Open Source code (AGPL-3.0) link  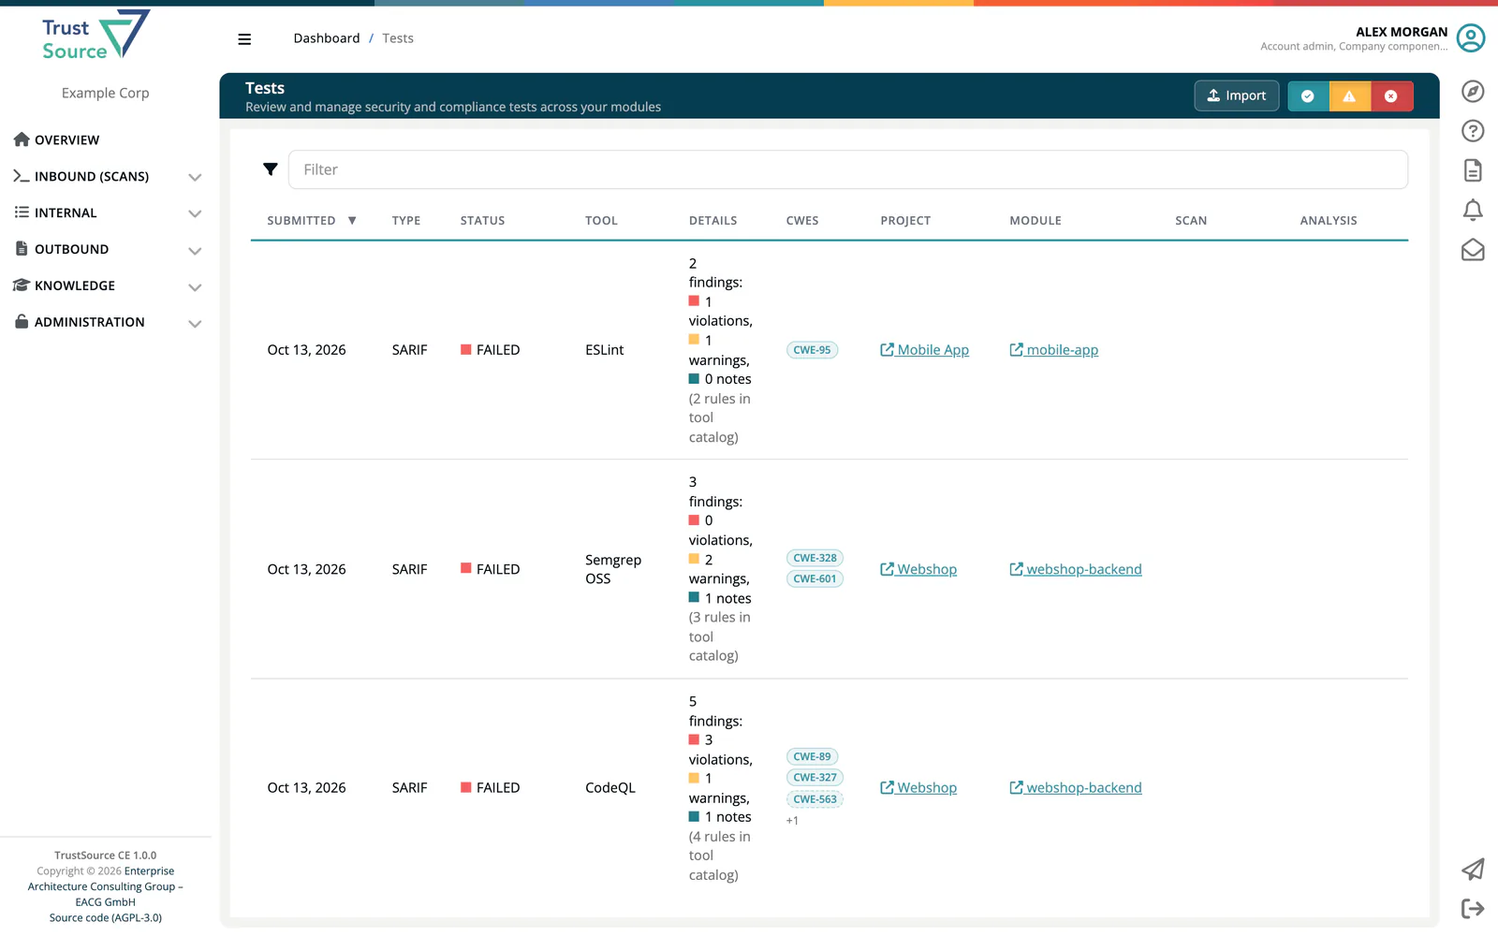pos(106,918)
